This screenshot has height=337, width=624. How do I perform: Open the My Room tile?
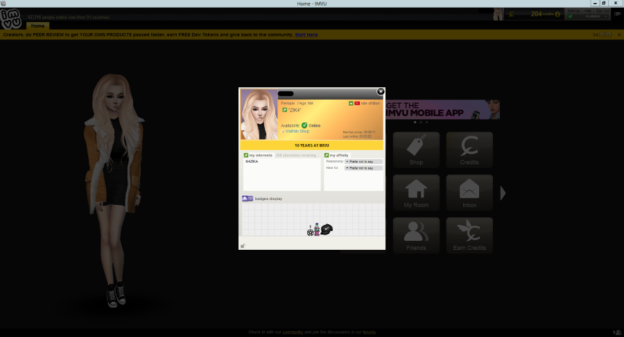[x=416, y=193]
